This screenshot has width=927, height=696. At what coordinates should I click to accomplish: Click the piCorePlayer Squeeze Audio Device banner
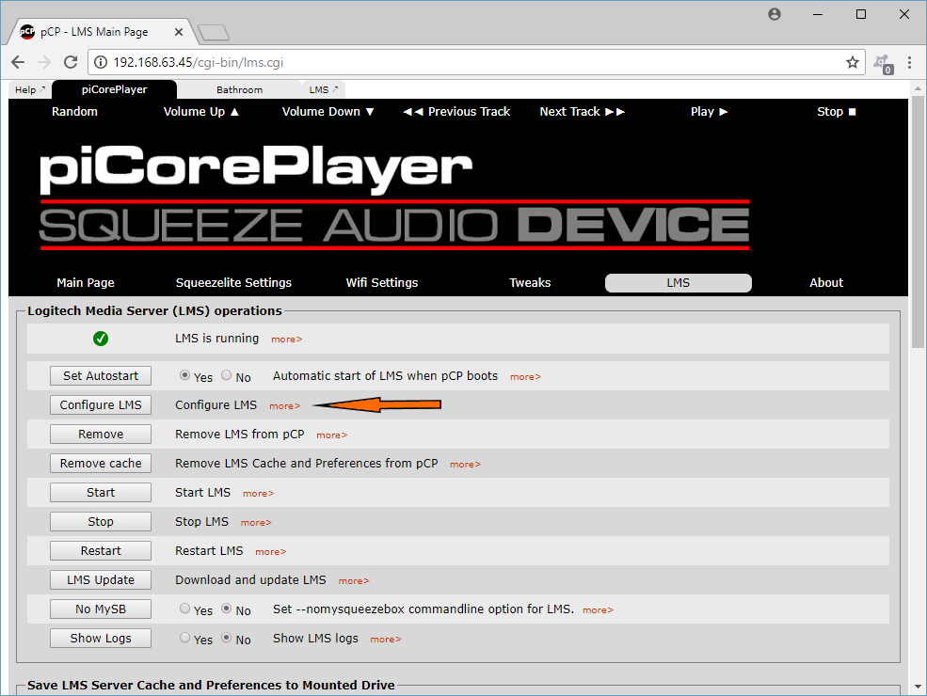click(394, 198)
